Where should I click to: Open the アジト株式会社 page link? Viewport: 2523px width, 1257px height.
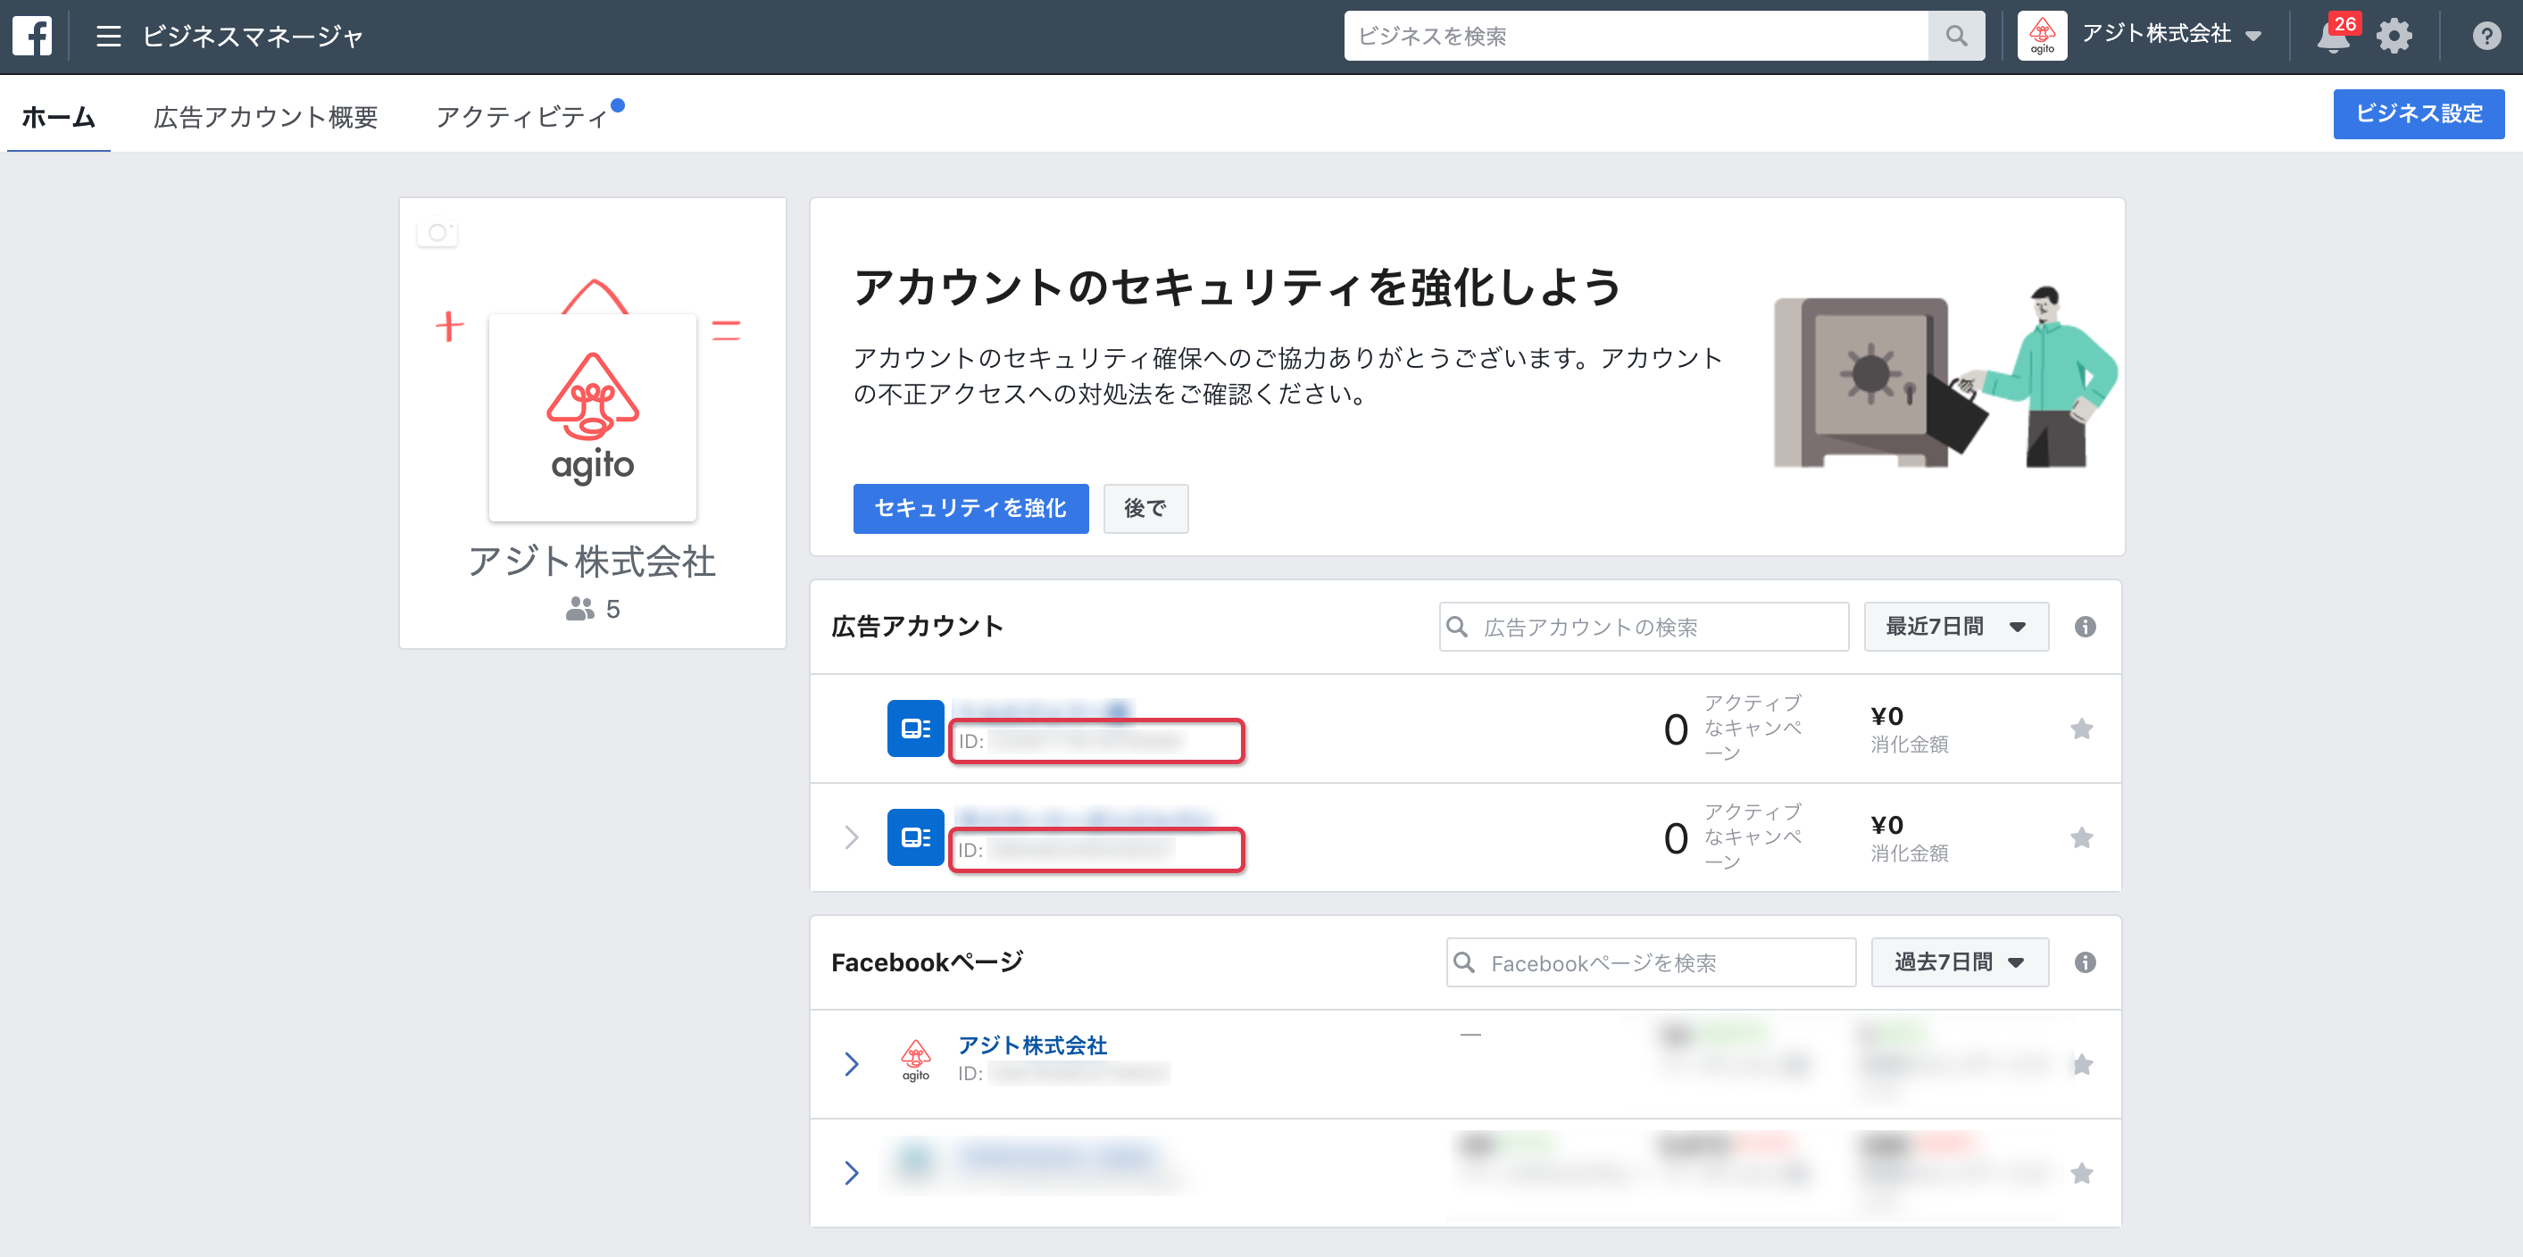pos(1032,1045)
